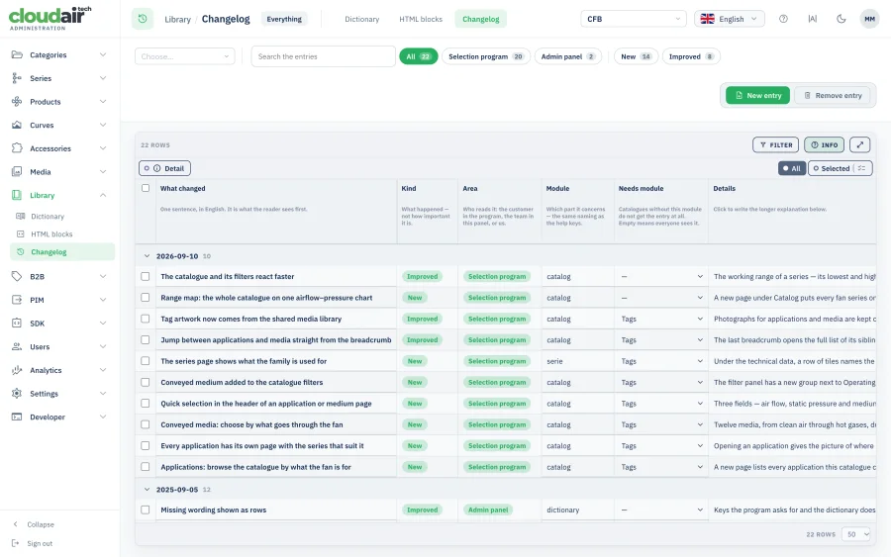
Task: Click the Developer terminal icon in sidebar
Action: pyautogui.click(x=17, y=417)
